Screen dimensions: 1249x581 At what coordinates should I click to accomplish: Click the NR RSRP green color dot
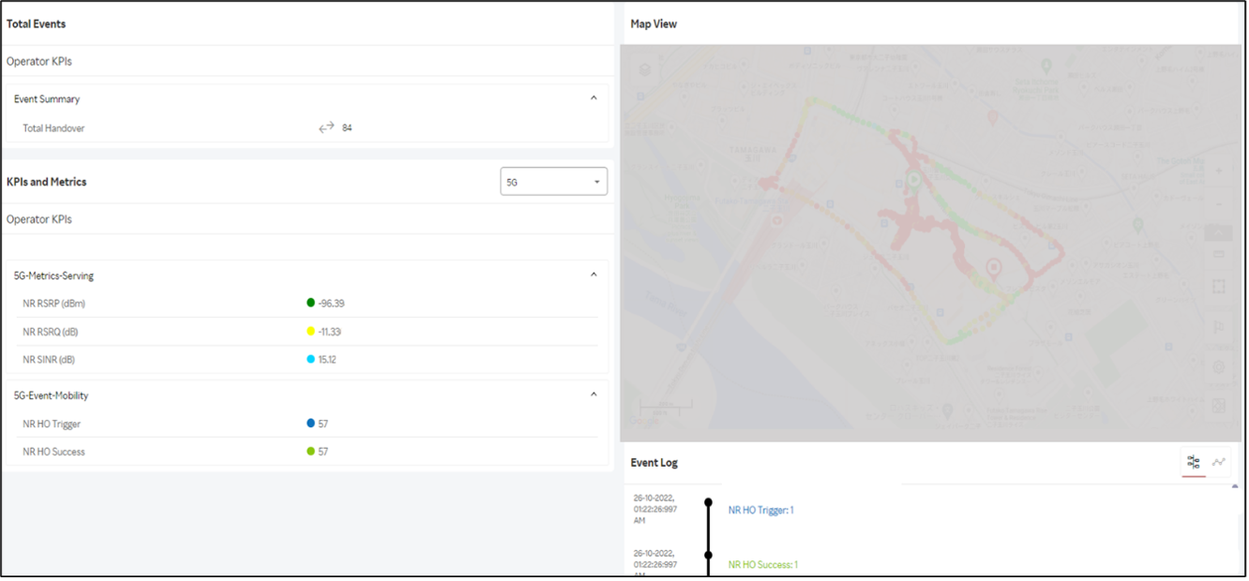[x=310, y=303]
